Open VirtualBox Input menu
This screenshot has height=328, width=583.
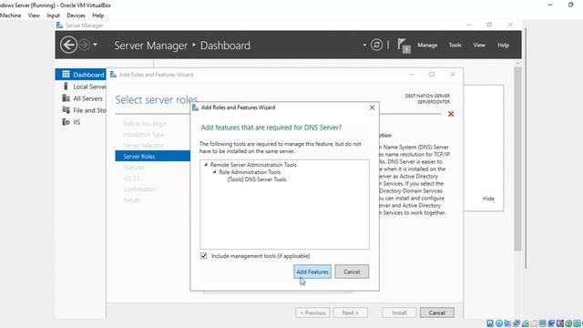click(x=53, y=15)
